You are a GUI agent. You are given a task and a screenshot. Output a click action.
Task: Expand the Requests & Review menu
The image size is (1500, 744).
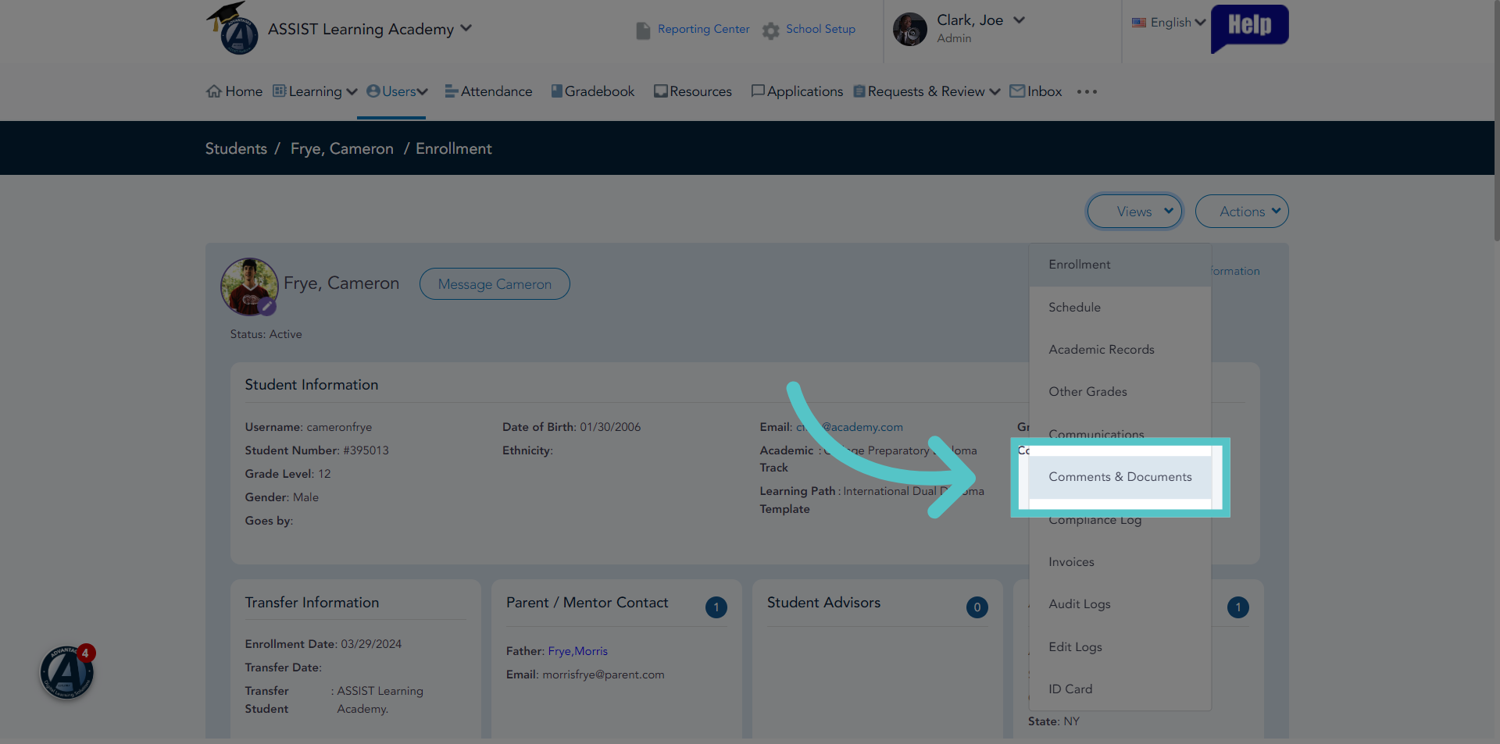(x=927, y=91)
